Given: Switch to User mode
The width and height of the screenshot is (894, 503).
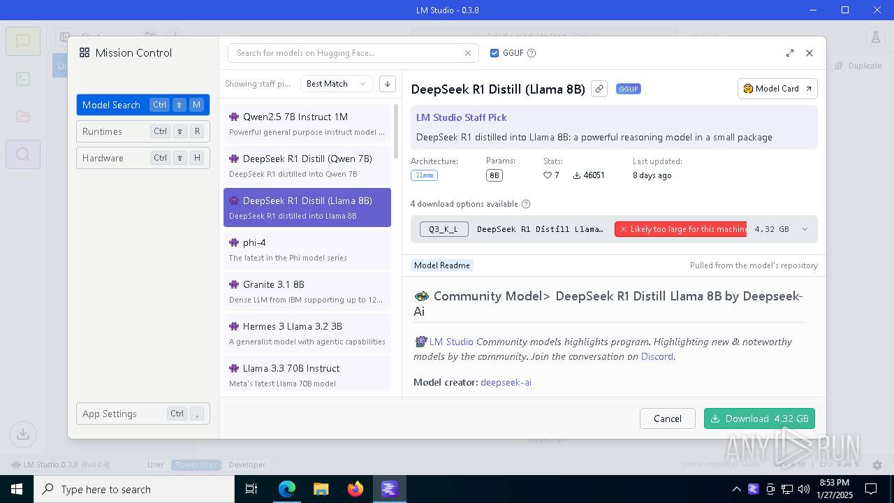Looking at the screenshot, I should 156,465.
